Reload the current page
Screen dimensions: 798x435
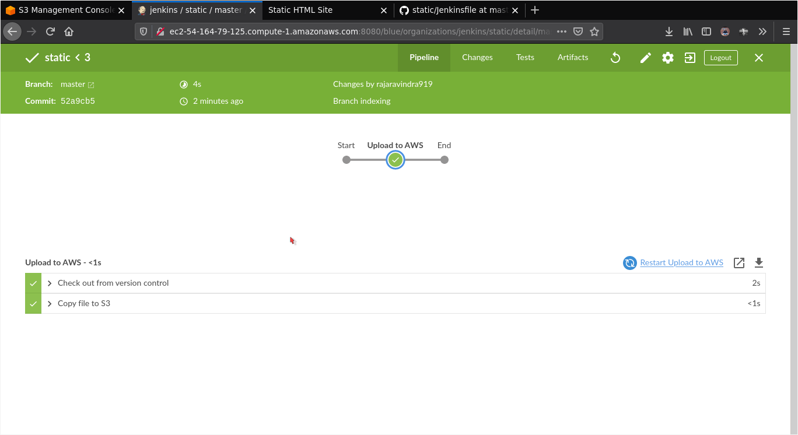50,31
